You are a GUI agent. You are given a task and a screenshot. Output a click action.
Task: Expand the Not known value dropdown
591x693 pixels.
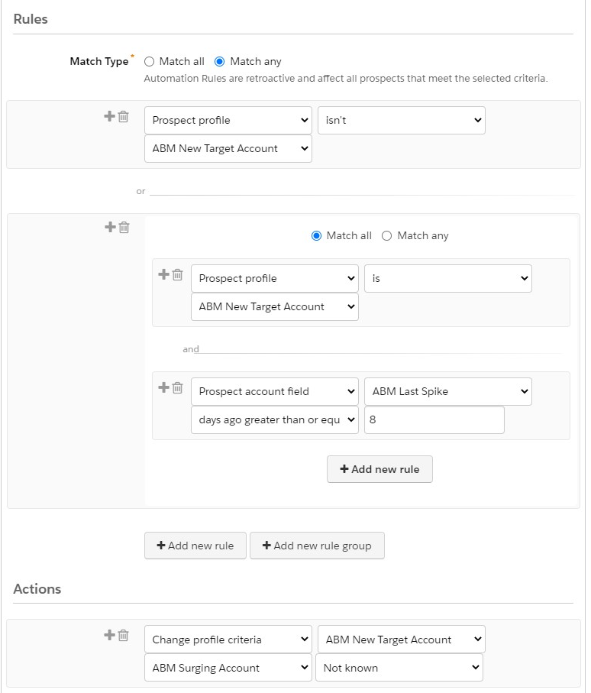(x=399, y=669)
